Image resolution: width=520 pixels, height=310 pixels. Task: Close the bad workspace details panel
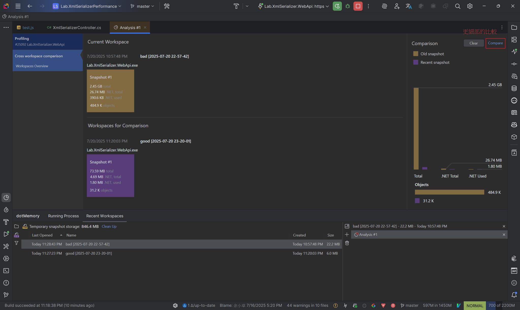point(504,226)
